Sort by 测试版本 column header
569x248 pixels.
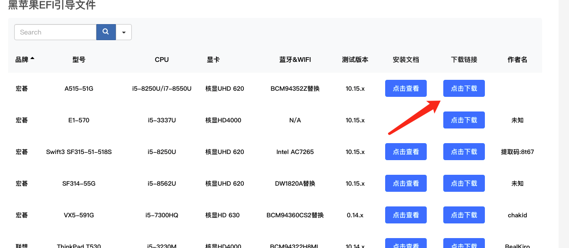[x=355, y=60]
